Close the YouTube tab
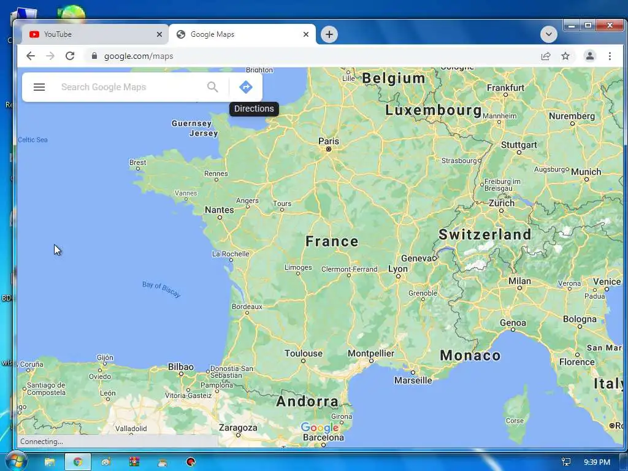This screenshot has height=471, width=628. point(159,34)
